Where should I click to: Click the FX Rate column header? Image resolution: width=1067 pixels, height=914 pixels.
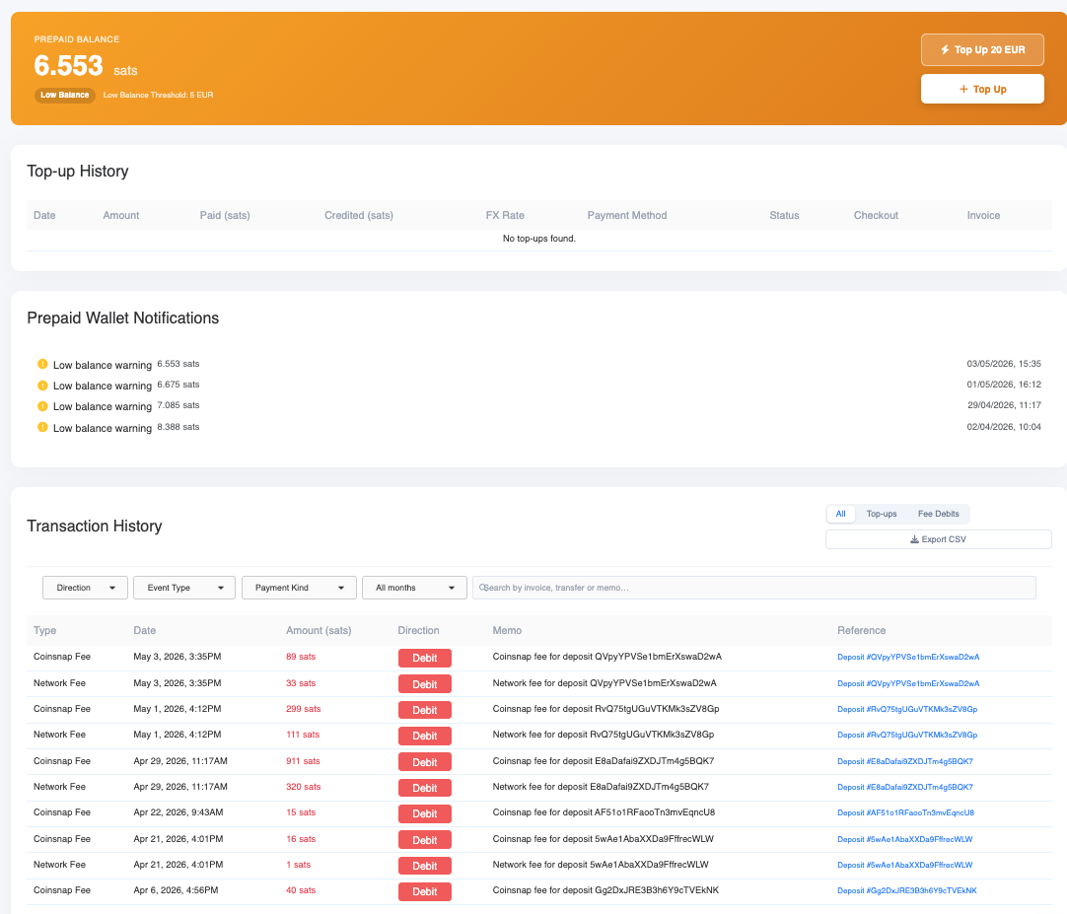[x=505, y=215]
